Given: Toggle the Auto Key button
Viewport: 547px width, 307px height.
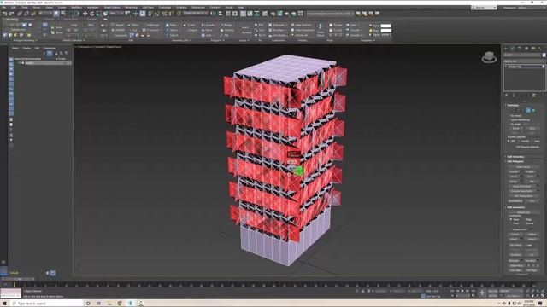Looking at the screenshot, I should (492, 291).
